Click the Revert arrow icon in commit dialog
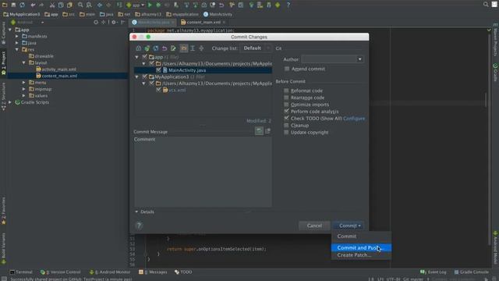Image resolution: width=499 pixels, height=281 pixels. pos(165,48)
